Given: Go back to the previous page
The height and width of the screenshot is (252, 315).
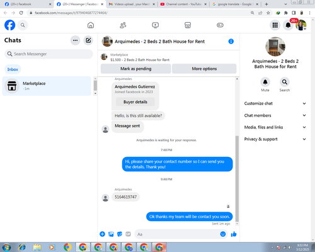Looking at the screenshot, I should pos(6,13).
